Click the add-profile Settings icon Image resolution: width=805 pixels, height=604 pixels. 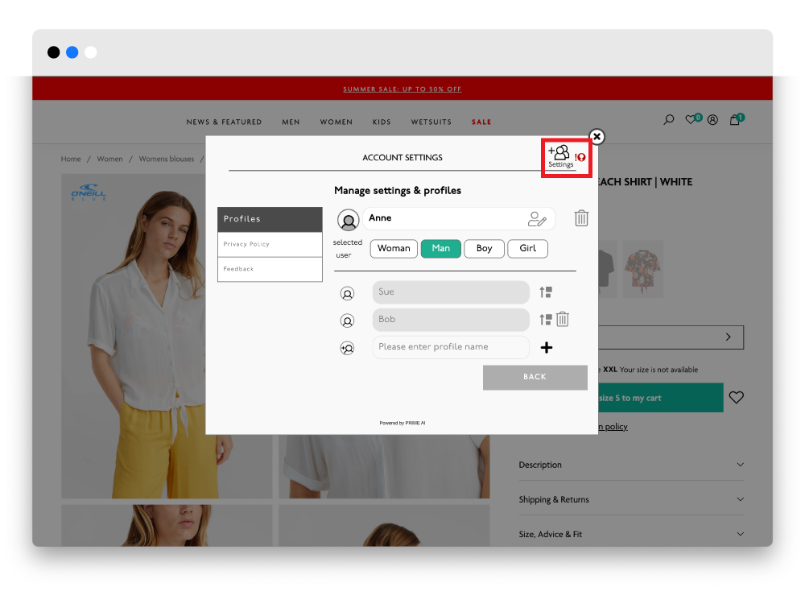(x=560, y=155)
